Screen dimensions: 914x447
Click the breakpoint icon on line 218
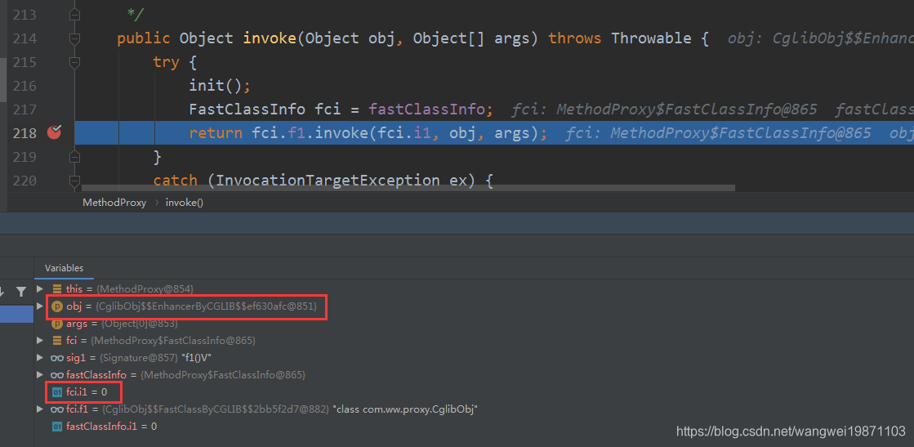tap(54, 132)
